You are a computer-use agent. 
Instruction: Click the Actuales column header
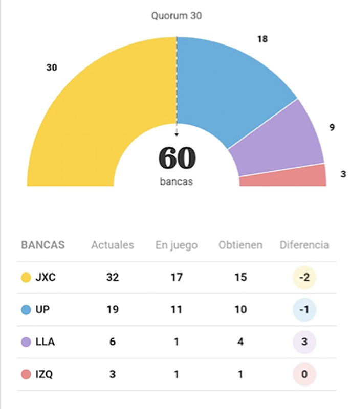click(113, 245)
